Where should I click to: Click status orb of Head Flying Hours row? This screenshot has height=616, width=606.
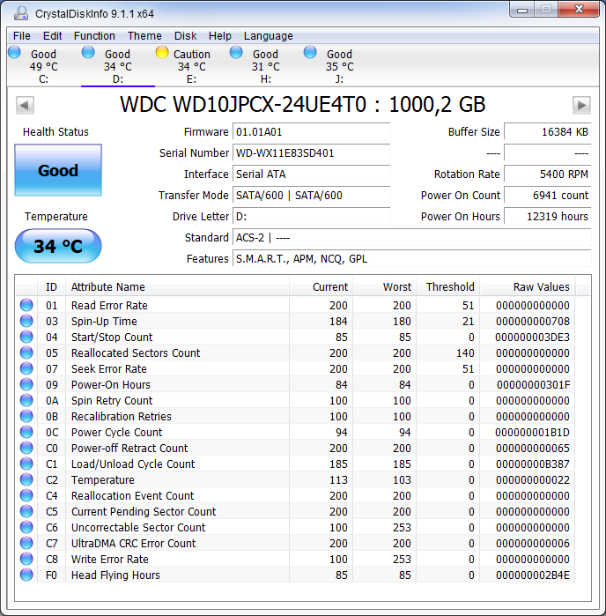pos(26,575)
